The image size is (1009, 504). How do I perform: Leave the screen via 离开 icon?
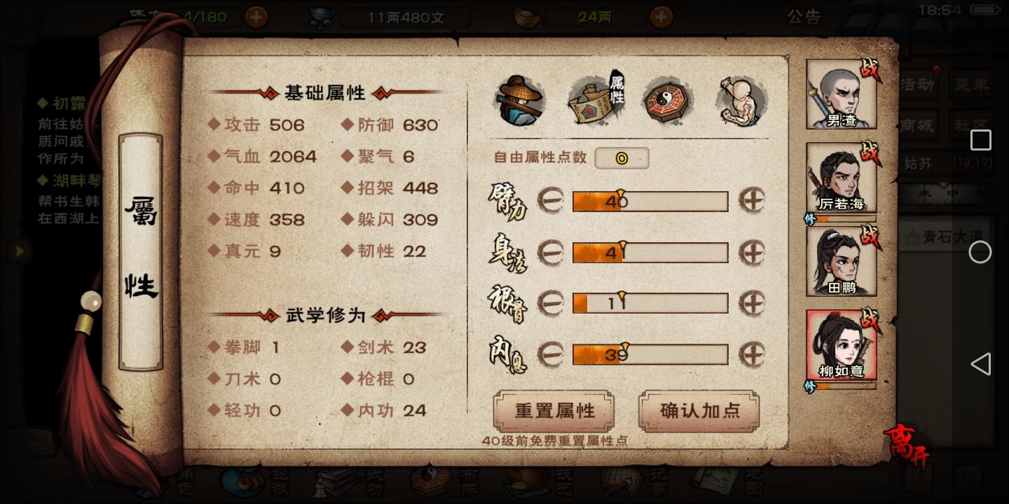[907, 446]
